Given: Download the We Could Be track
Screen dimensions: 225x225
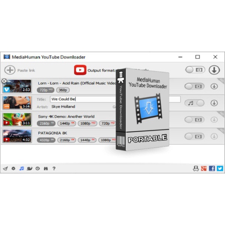Looking at the screenshot, I should 214,103.
